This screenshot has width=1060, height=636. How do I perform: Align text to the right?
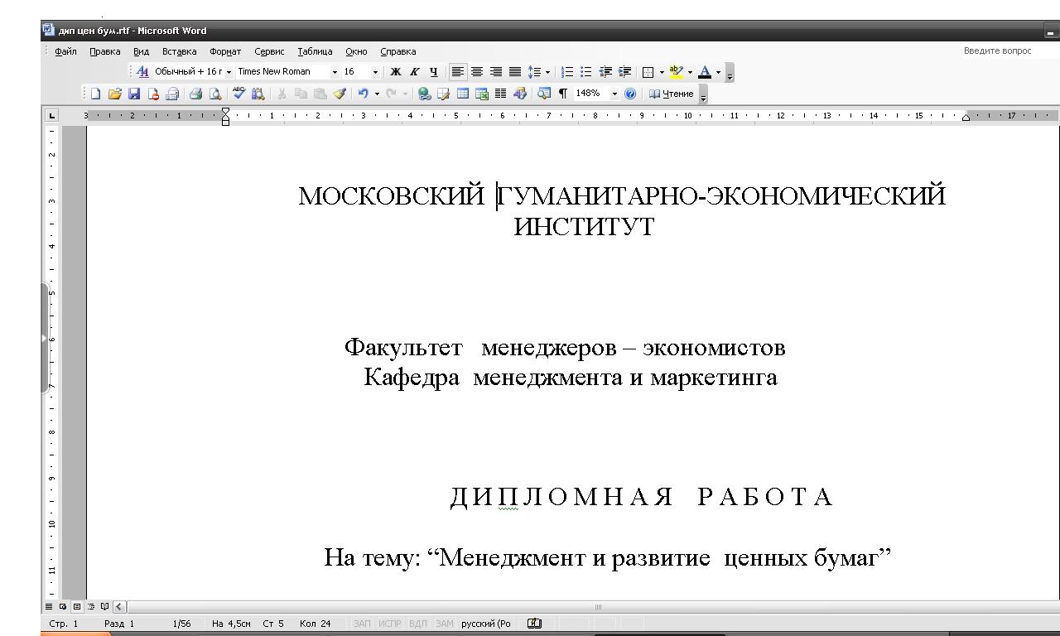click(x=496, y=72)
